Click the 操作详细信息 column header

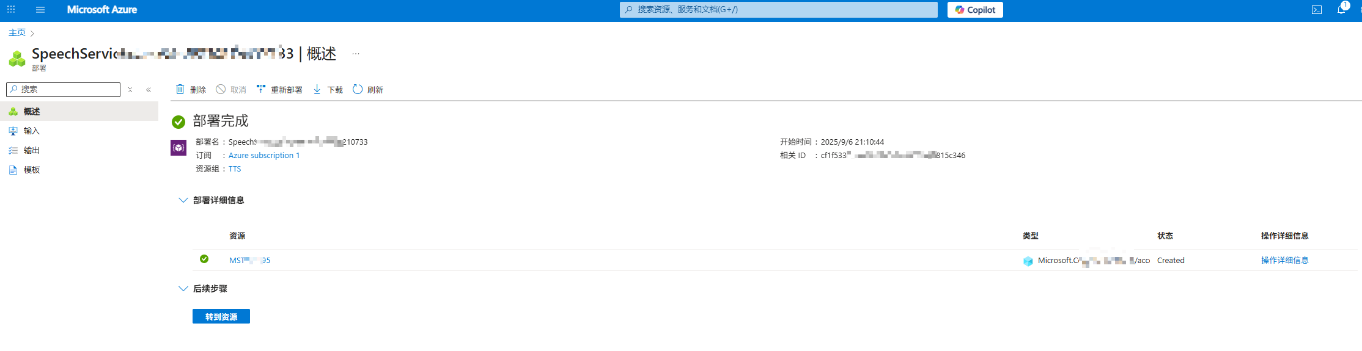(1284, 236)
